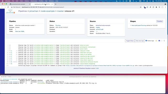Viewport: 168px width, 94px height.
Task: Go to the Pipelines breadcrumb
Action: coord(23,11)
